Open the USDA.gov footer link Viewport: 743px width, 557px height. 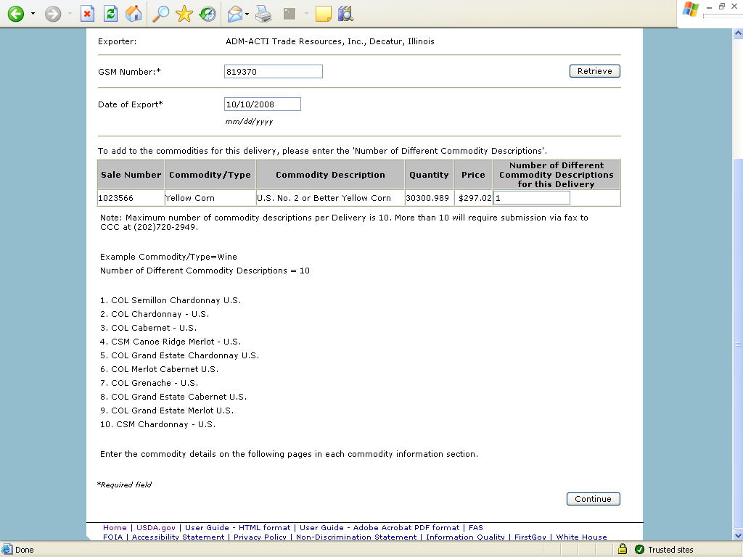pyautogui.click(x=156, y=528)
